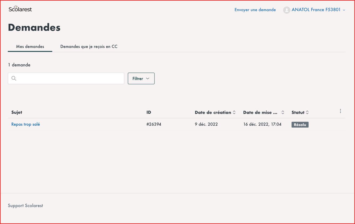The image size is (355, 224).
Task: Click sort arrows beside Date de création
Action: point(234,112)
